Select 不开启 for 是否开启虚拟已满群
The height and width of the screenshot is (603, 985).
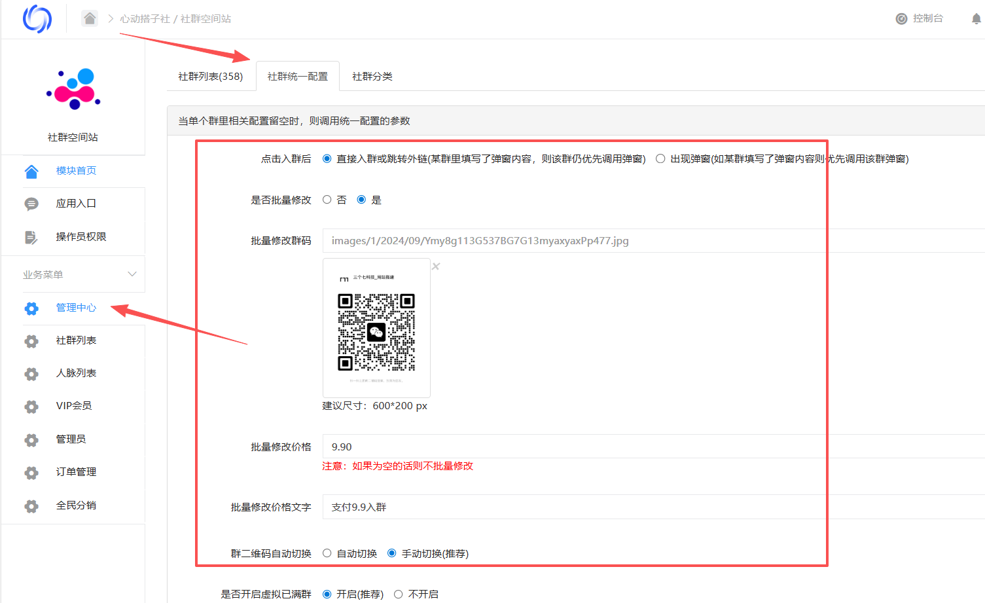click(x=399, y=594)
